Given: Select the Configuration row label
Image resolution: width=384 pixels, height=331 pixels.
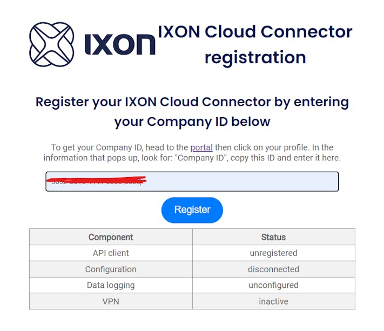Looking at the screenshot, I should (x=111, y=269).
